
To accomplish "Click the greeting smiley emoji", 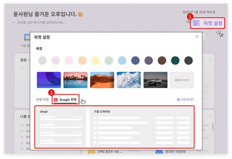I will point(81,14).
